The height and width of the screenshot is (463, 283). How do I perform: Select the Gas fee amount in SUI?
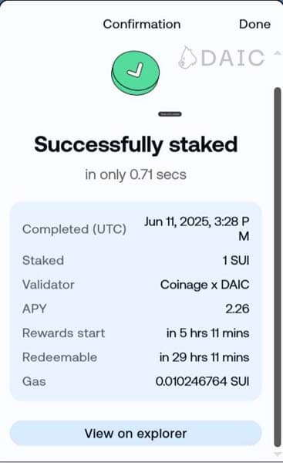(203, 381)
